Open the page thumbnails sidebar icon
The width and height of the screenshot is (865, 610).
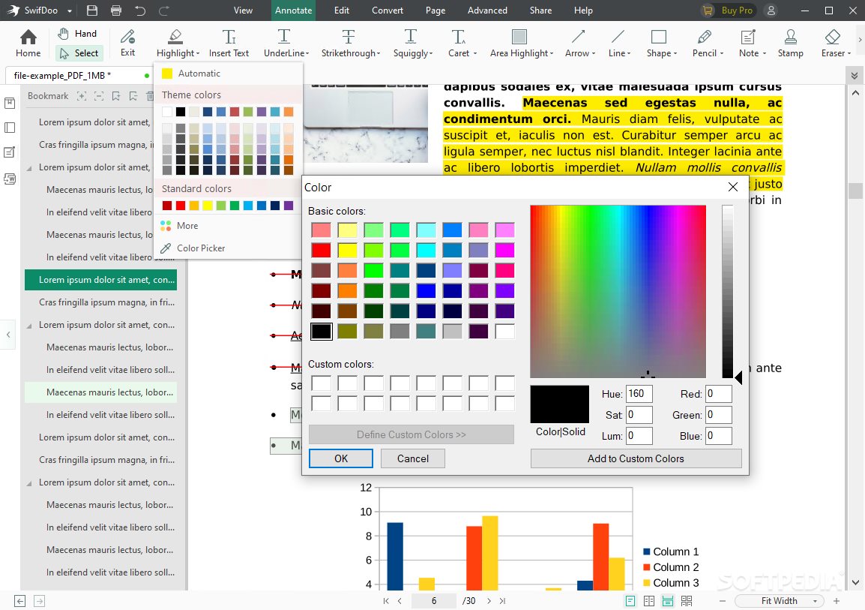pos(10,128)
